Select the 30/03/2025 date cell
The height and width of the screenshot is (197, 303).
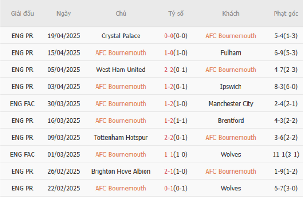coord(63,104)
